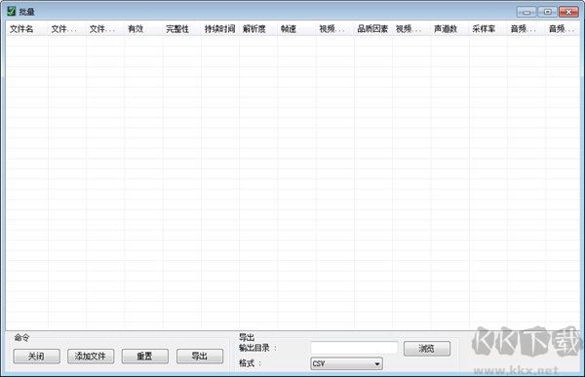Minimize the 批量 window
Image resolution: width=585 pixels, height=377 pixels.
[526, 12]
